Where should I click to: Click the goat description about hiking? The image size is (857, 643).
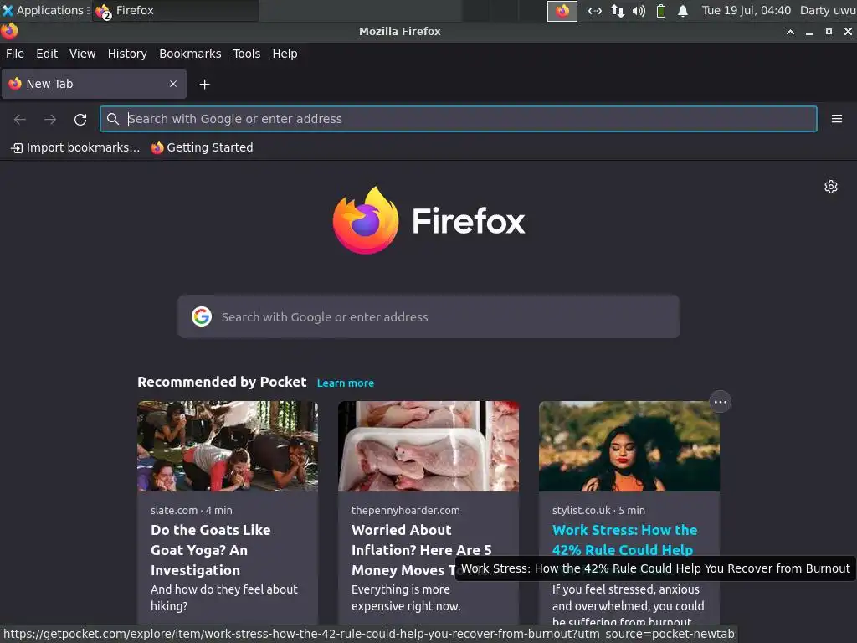tap(224, 598)
